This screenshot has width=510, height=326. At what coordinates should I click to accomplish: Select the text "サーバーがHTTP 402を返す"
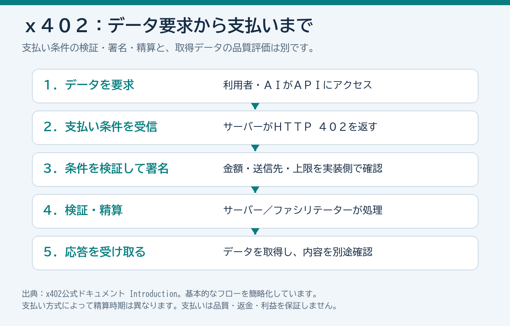[x=300, y=127]
